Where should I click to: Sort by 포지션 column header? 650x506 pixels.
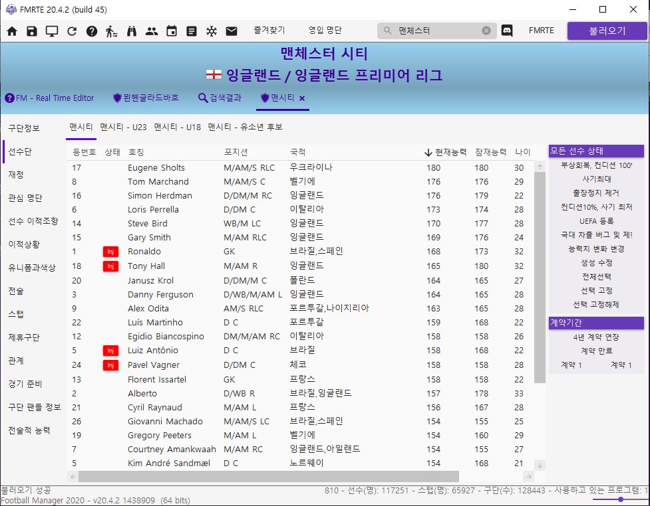tap(236, 152)
